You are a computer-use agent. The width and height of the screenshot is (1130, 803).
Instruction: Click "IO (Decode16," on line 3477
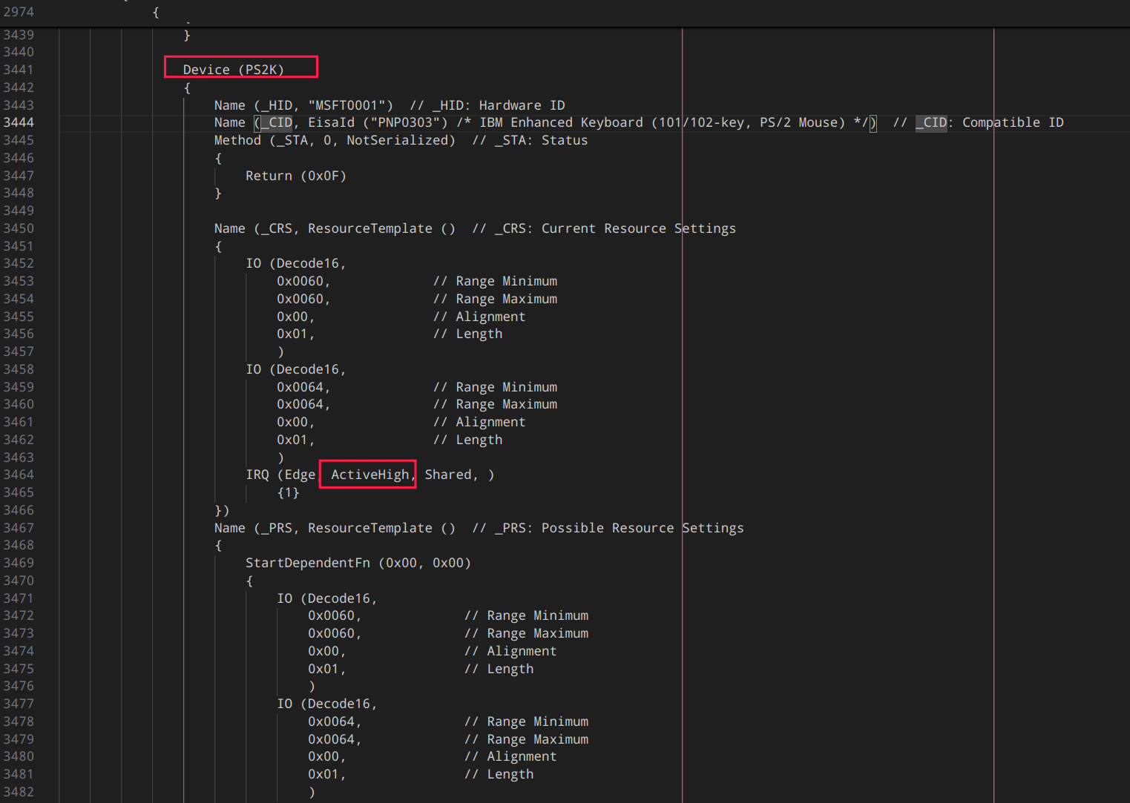[327, 704]
